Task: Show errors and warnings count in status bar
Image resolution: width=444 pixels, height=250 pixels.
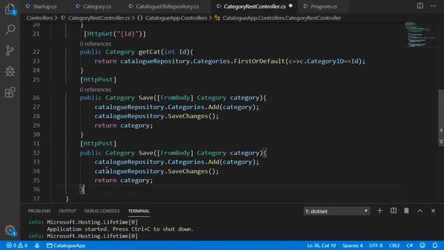Action: [17, 245]
